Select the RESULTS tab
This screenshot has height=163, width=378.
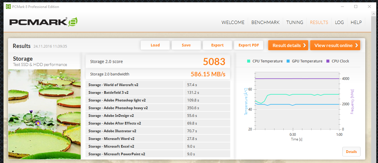pos(319,22)
